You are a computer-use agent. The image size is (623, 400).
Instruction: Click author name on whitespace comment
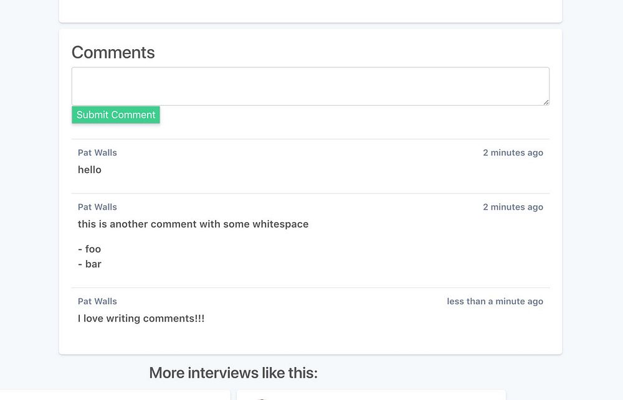click(x=97, y=207)
